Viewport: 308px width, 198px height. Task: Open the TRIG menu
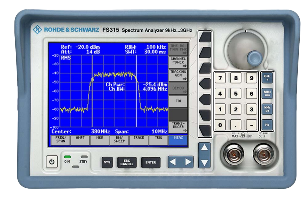[158, 140]
